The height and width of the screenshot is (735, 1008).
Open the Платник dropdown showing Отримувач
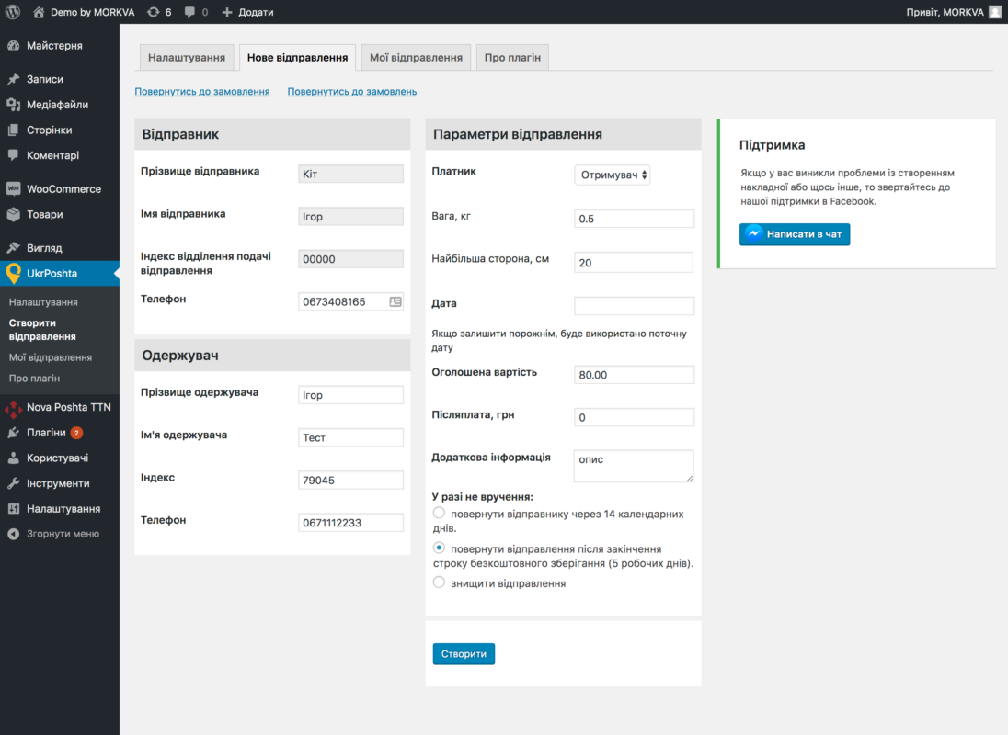[x=612, y=175]
